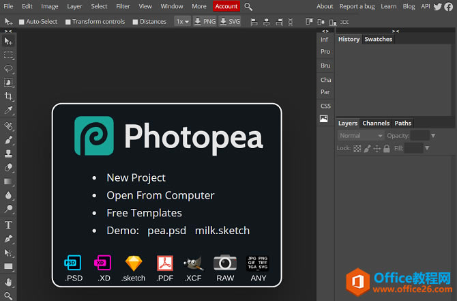The height and width of the screenshot is (301, 457).
Task: Open the 1x export scale dropdown
Action: (182, 22)
